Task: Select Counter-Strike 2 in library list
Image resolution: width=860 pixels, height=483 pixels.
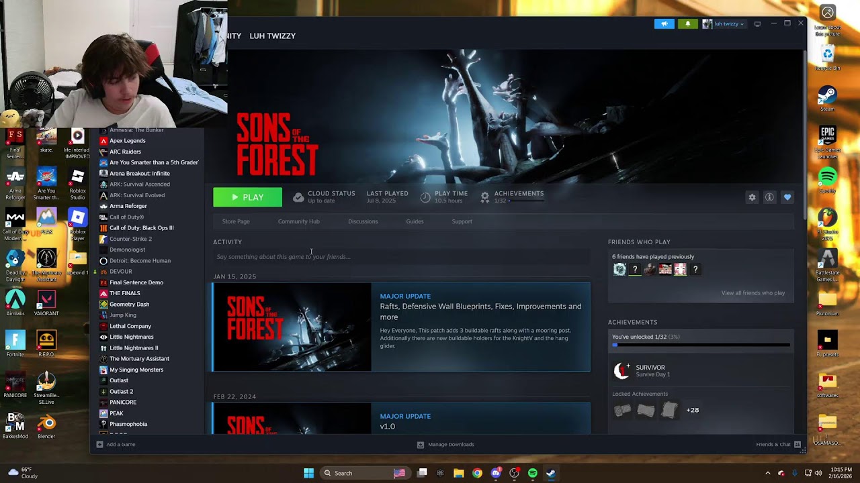Action: tap(130, 239)
